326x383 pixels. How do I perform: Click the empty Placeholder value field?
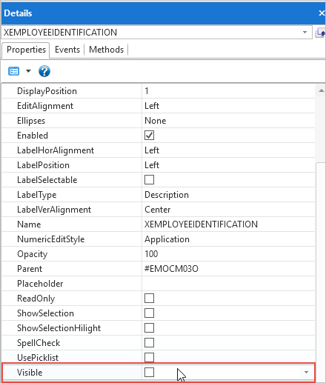pyautogui.click(x=228, y=284)
